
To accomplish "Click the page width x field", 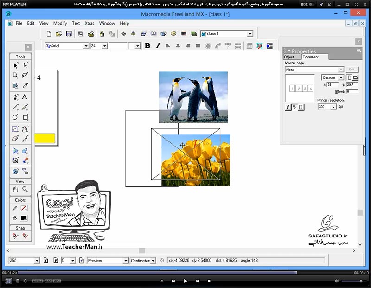I will [x=332, y=85].
